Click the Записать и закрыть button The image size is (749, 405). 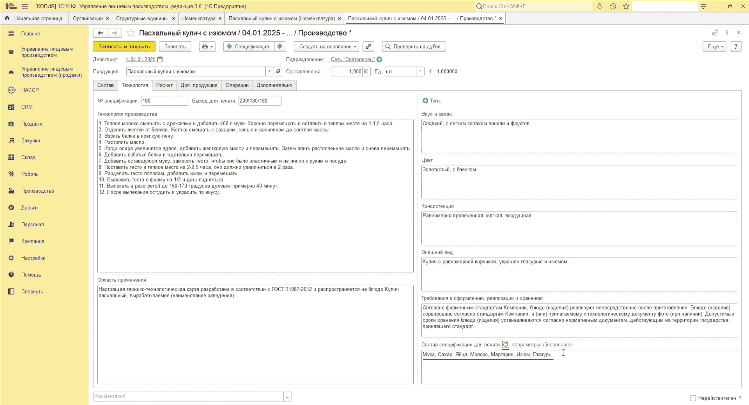(x=124, y=46)
